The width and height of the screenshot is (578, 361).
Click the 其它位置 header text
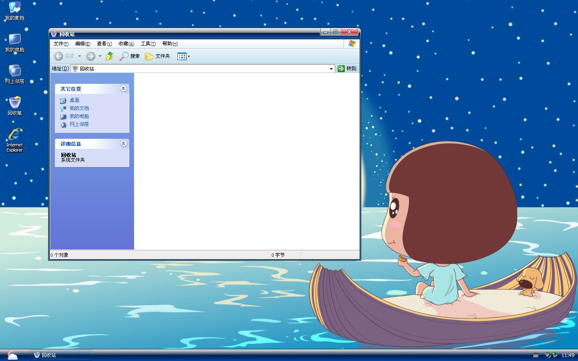71,89
